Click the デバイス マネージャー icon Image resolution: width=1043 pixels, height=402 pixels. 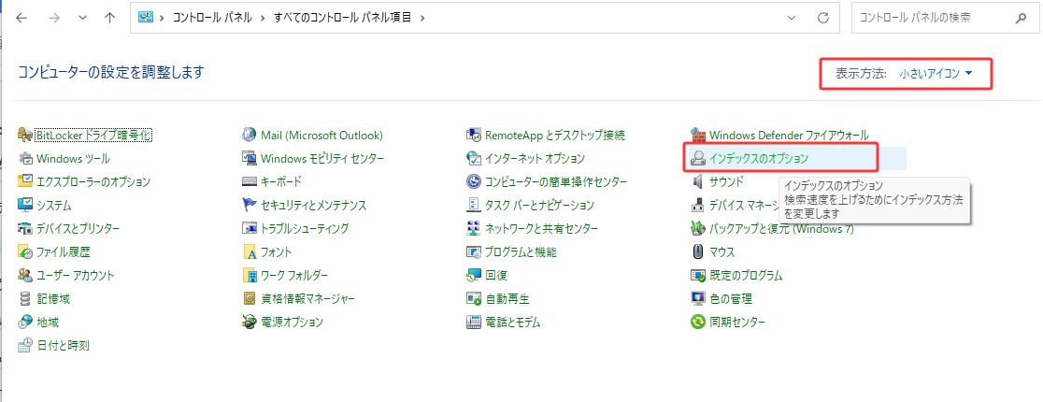click(x=698, y=205)
